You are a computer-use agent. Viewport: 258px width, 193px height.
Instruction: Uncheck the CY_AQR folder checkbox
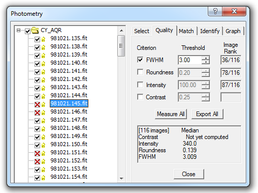coord(27,31)
